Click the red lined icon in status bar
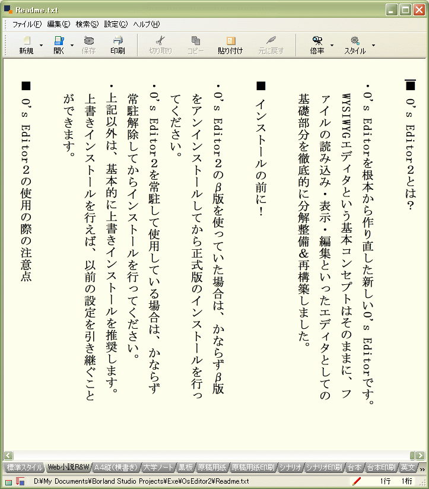 pos(20,481)
